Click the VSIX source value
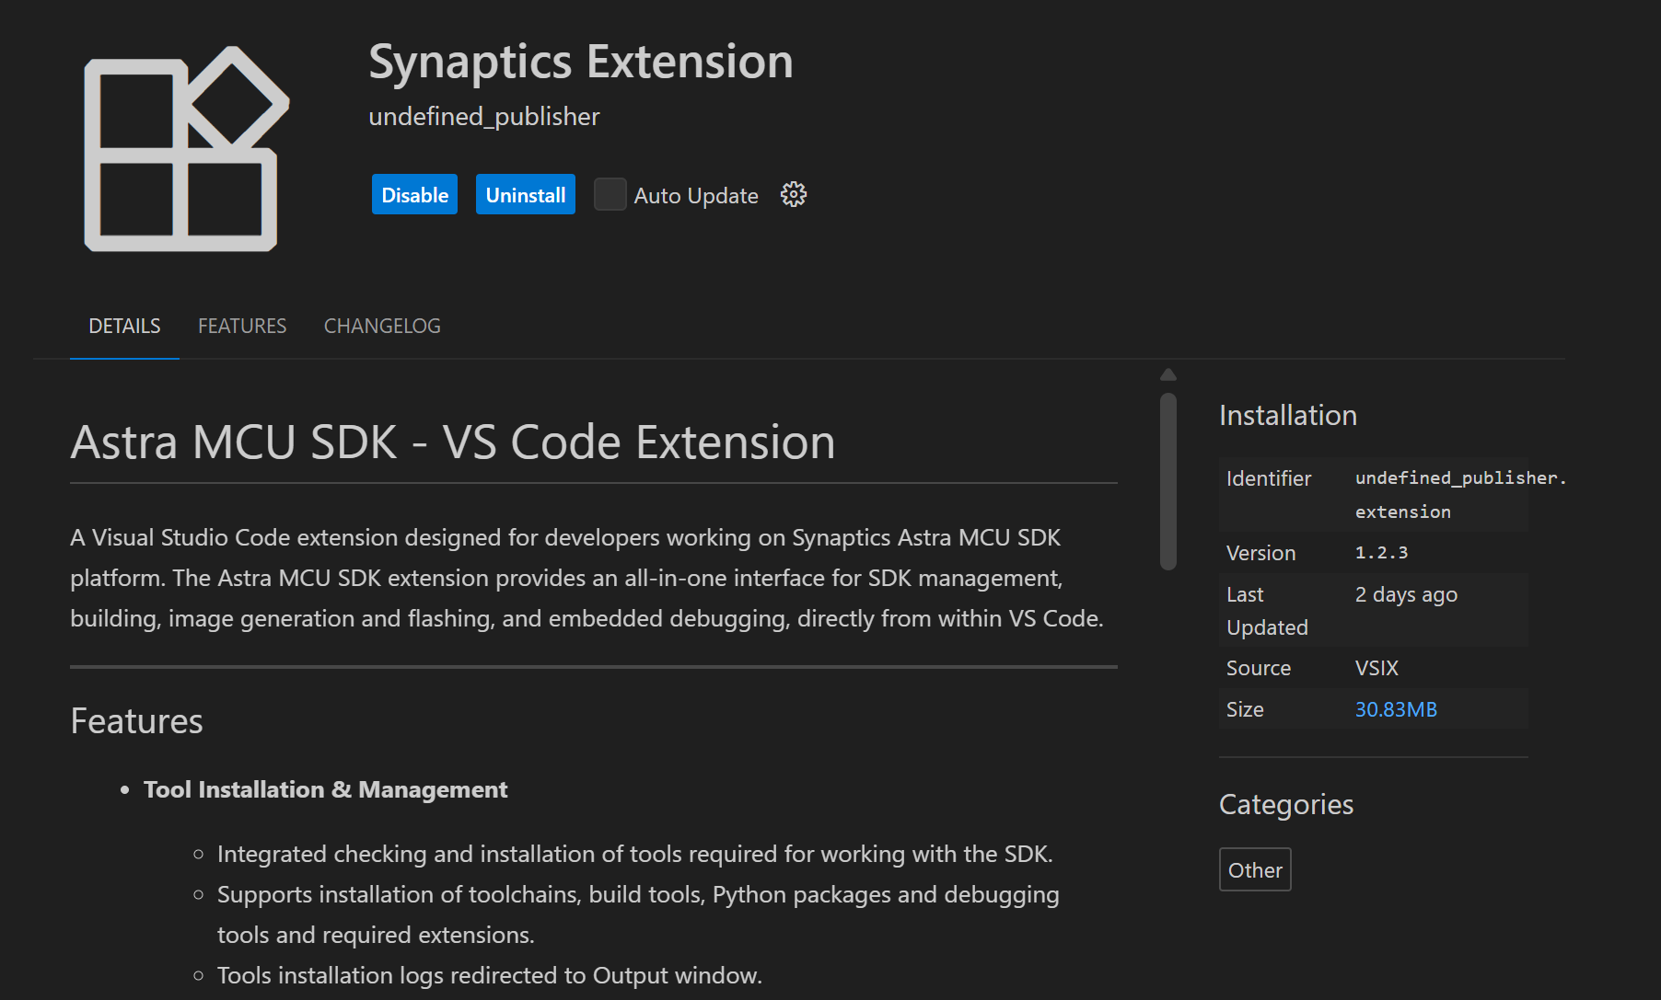 pyautogui.click(x=1376, y=668)
